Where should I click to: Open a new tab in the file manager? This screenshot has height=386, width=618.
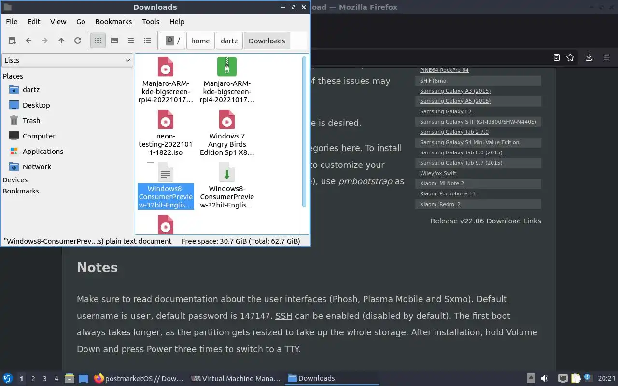click(x=12, y=41)
